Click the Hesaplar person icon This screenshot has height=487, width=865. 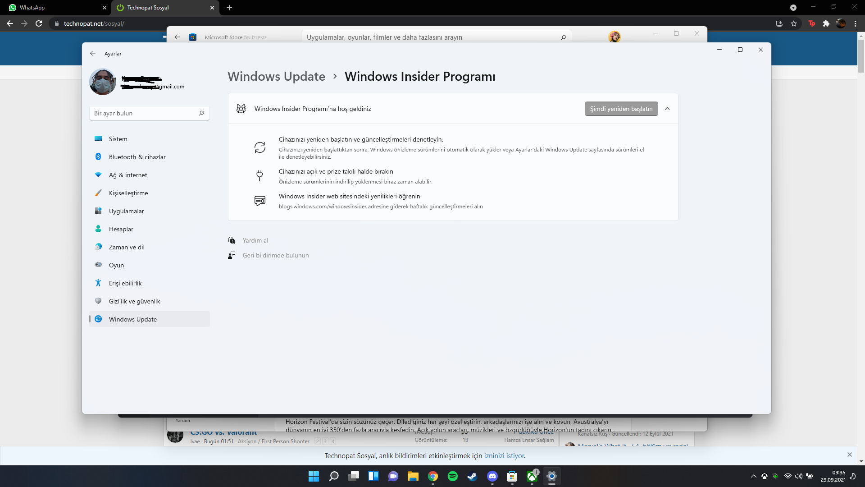tap(98, 229)
